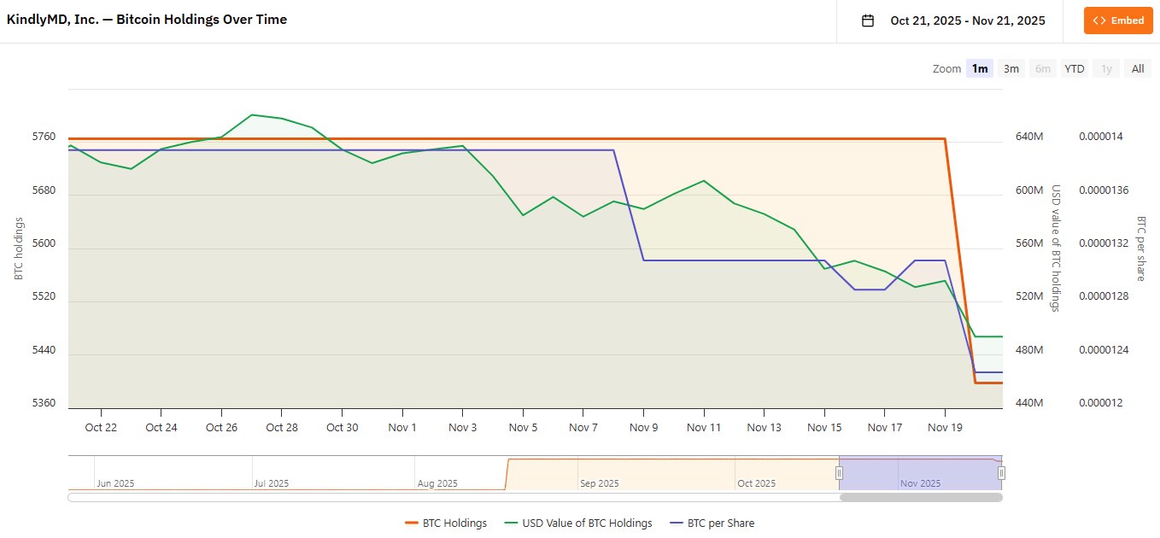Grab the right navigator range handle
The height and width of the screenshot is (538, 1160).
pos(1001,473)
